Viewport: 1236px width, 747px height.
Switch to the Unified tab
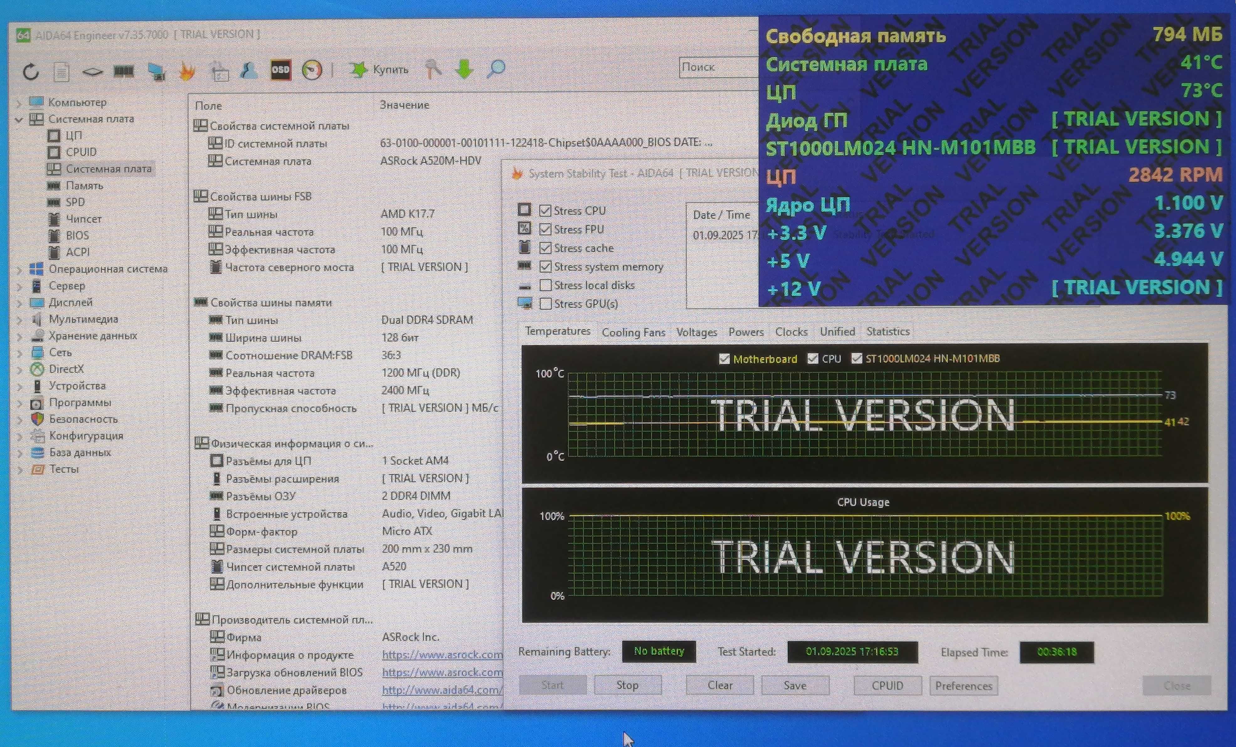tap(837, 331)
